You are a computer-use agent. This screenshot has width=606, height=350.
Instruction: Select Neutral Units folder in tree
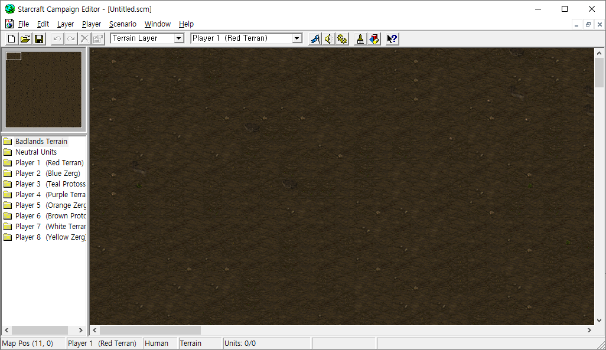(30, 152)
